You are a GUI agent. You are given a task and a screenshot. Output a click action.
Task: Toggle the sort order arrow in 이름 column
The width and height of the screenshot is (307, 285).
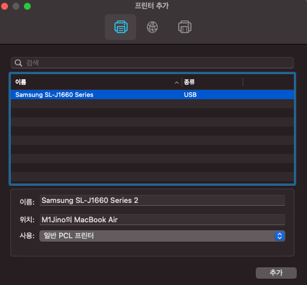177,83
